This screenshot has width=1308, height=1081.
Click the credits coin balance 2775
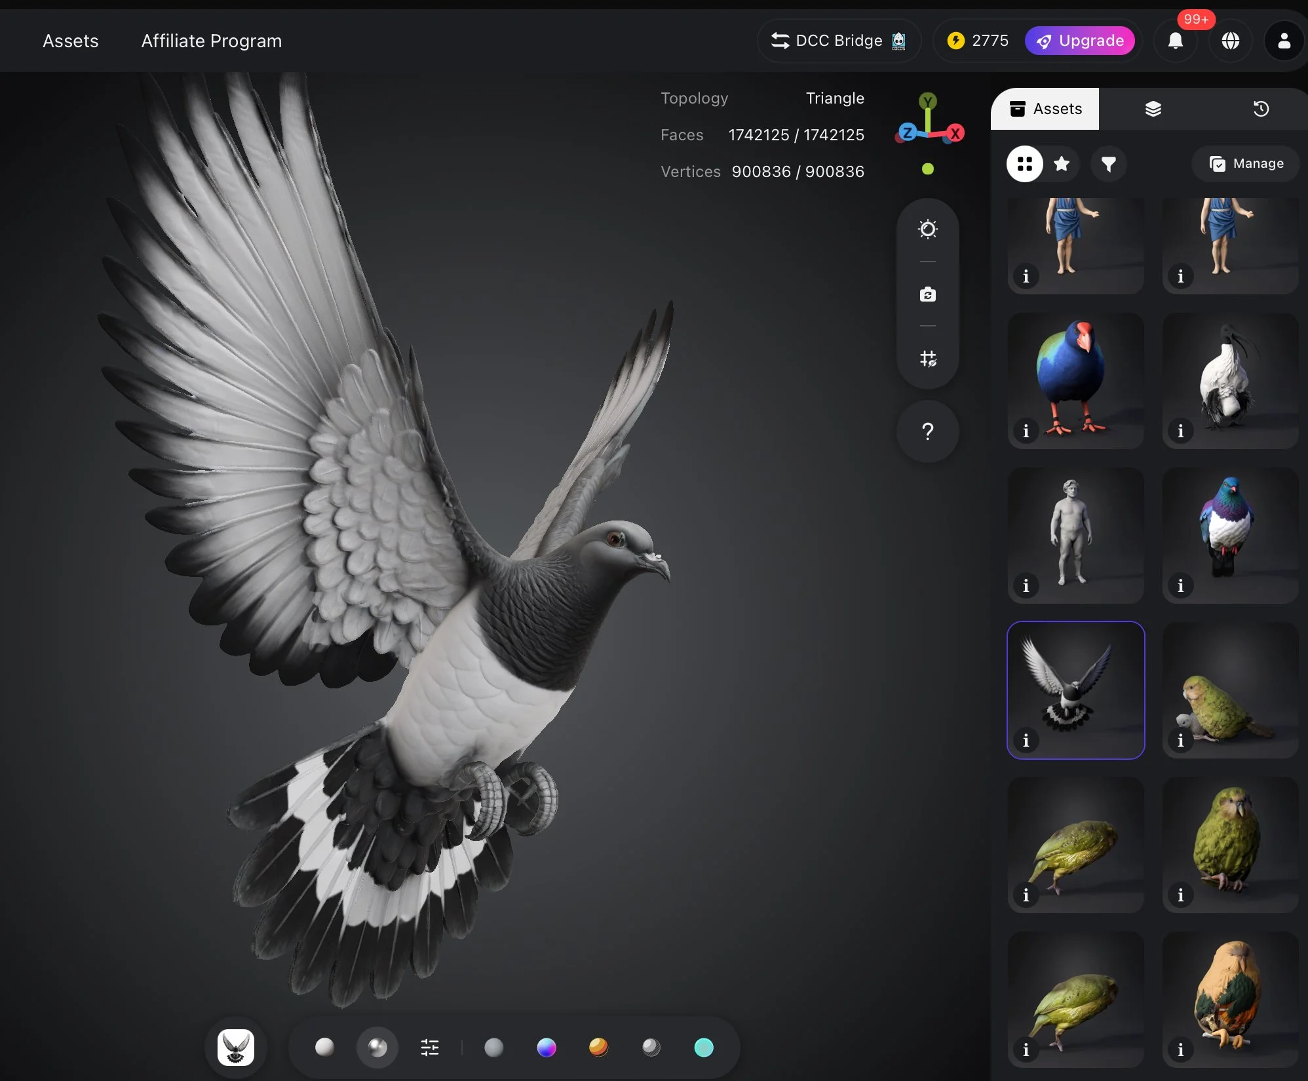978,41
